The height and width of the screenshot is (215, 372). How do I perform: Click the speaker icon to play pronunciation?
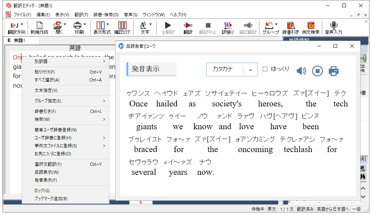tap(301, 71)
